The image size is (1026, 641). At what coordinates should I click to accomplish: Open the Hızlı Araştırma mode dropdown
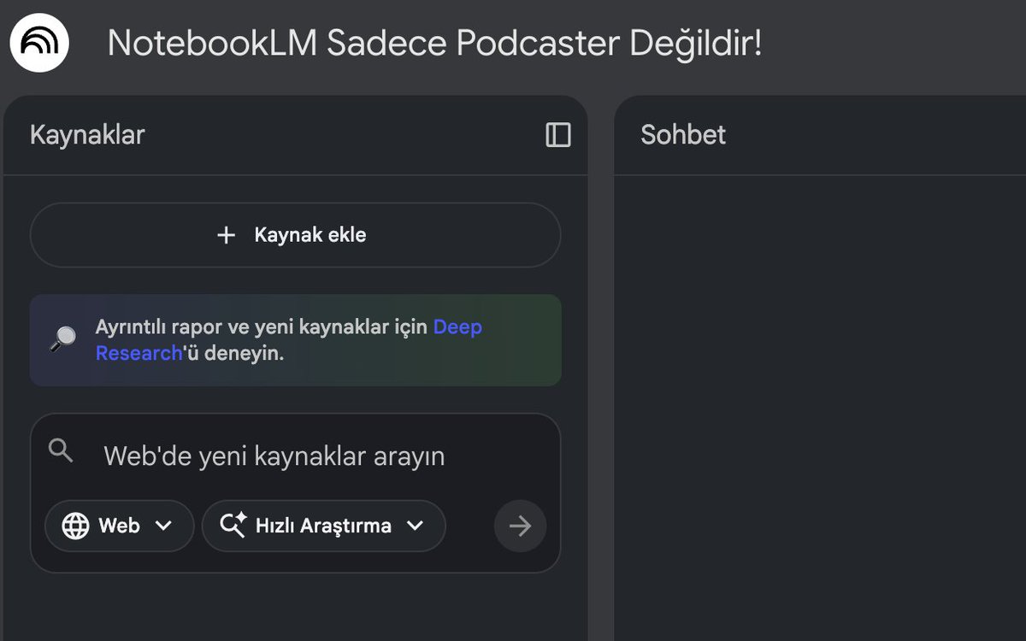[323, 526]
